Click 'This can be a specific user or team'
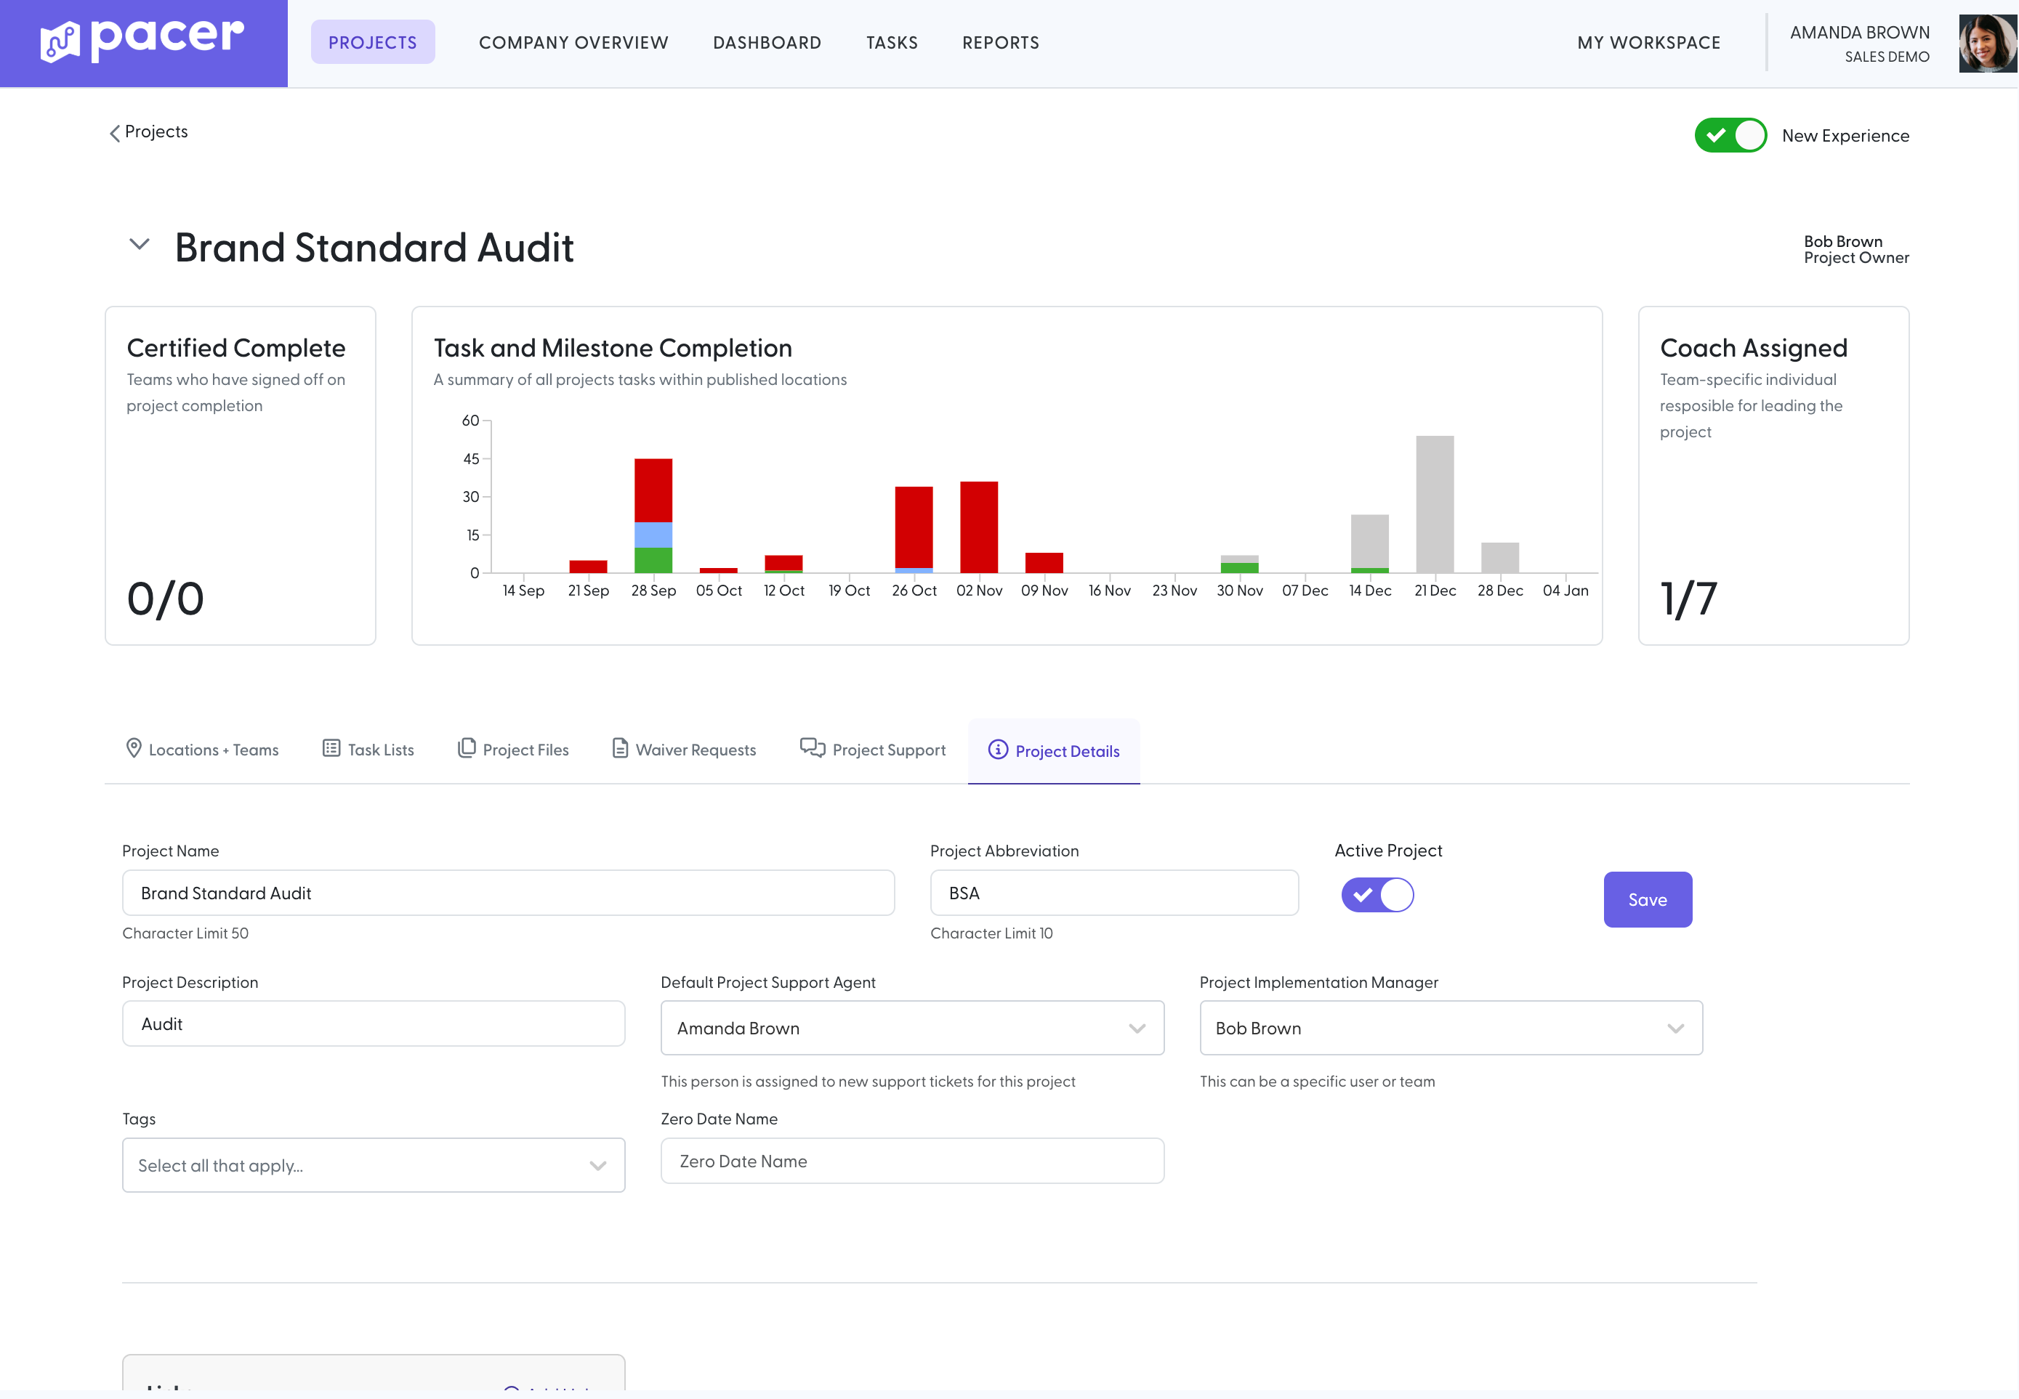 1316,1081
